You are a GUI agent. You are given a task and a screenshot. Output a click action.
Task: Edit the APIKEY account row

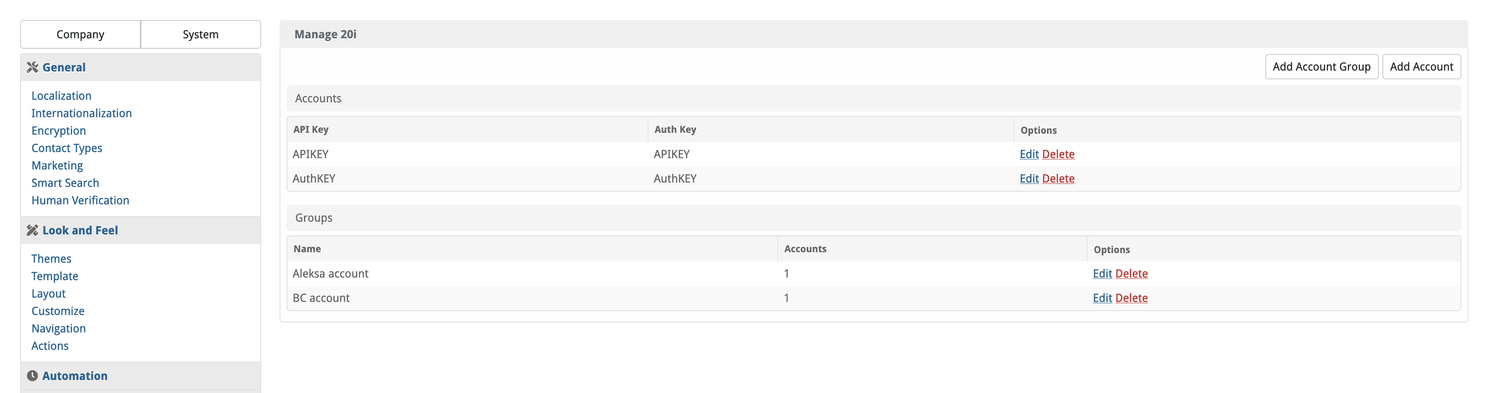click(1029, 154)
